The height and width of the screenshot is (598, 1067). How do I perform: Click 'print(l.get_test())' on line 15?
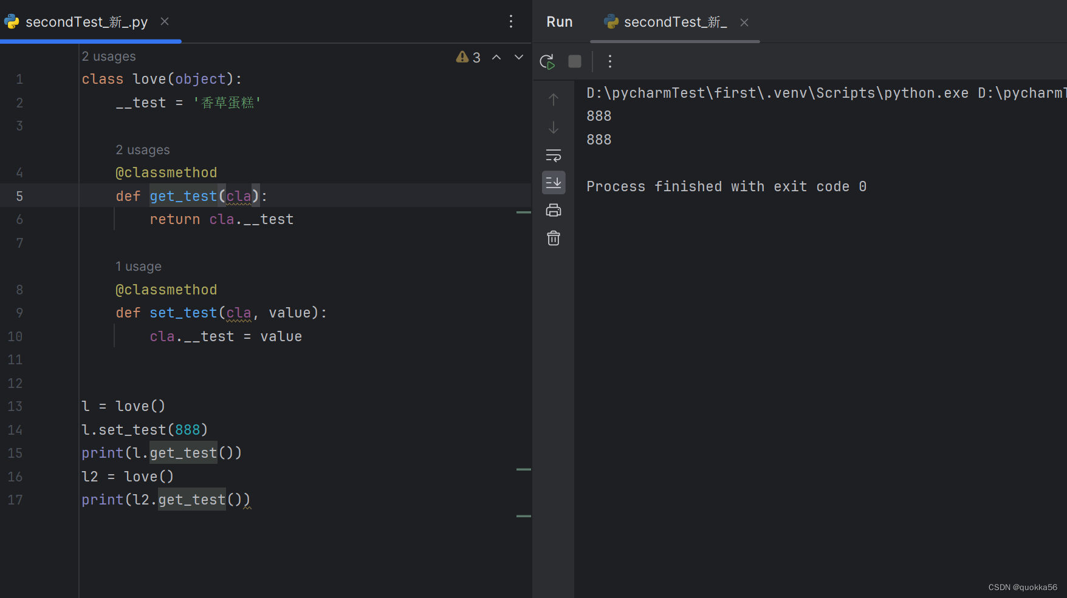pyautogui.click(x=162, y=453)
